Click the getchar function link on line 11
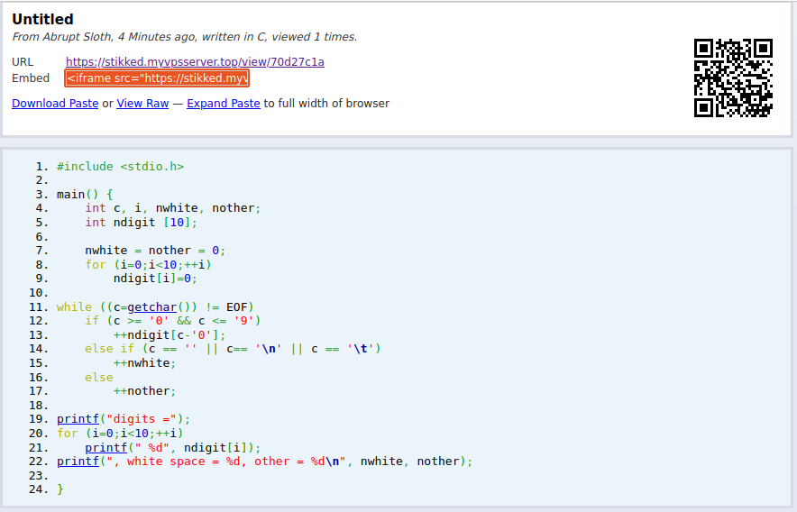 tap(152, 307)
